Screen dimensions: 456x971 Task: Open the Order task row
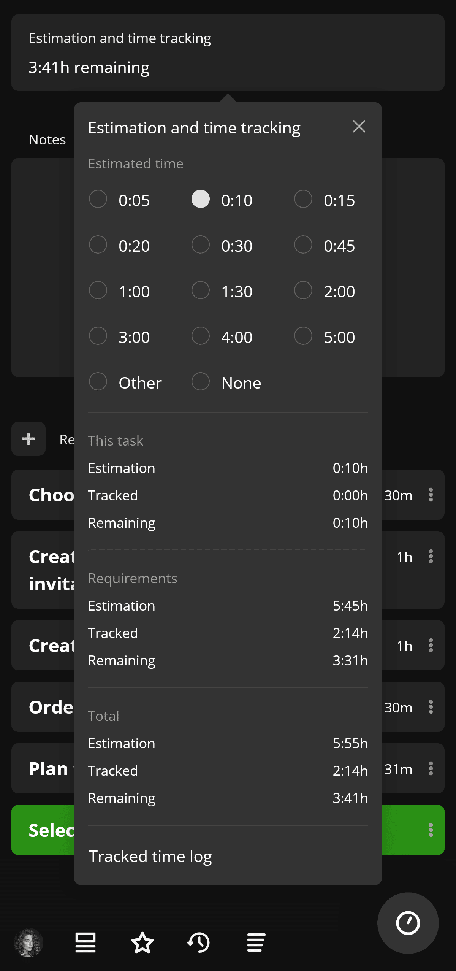point(43,707)
